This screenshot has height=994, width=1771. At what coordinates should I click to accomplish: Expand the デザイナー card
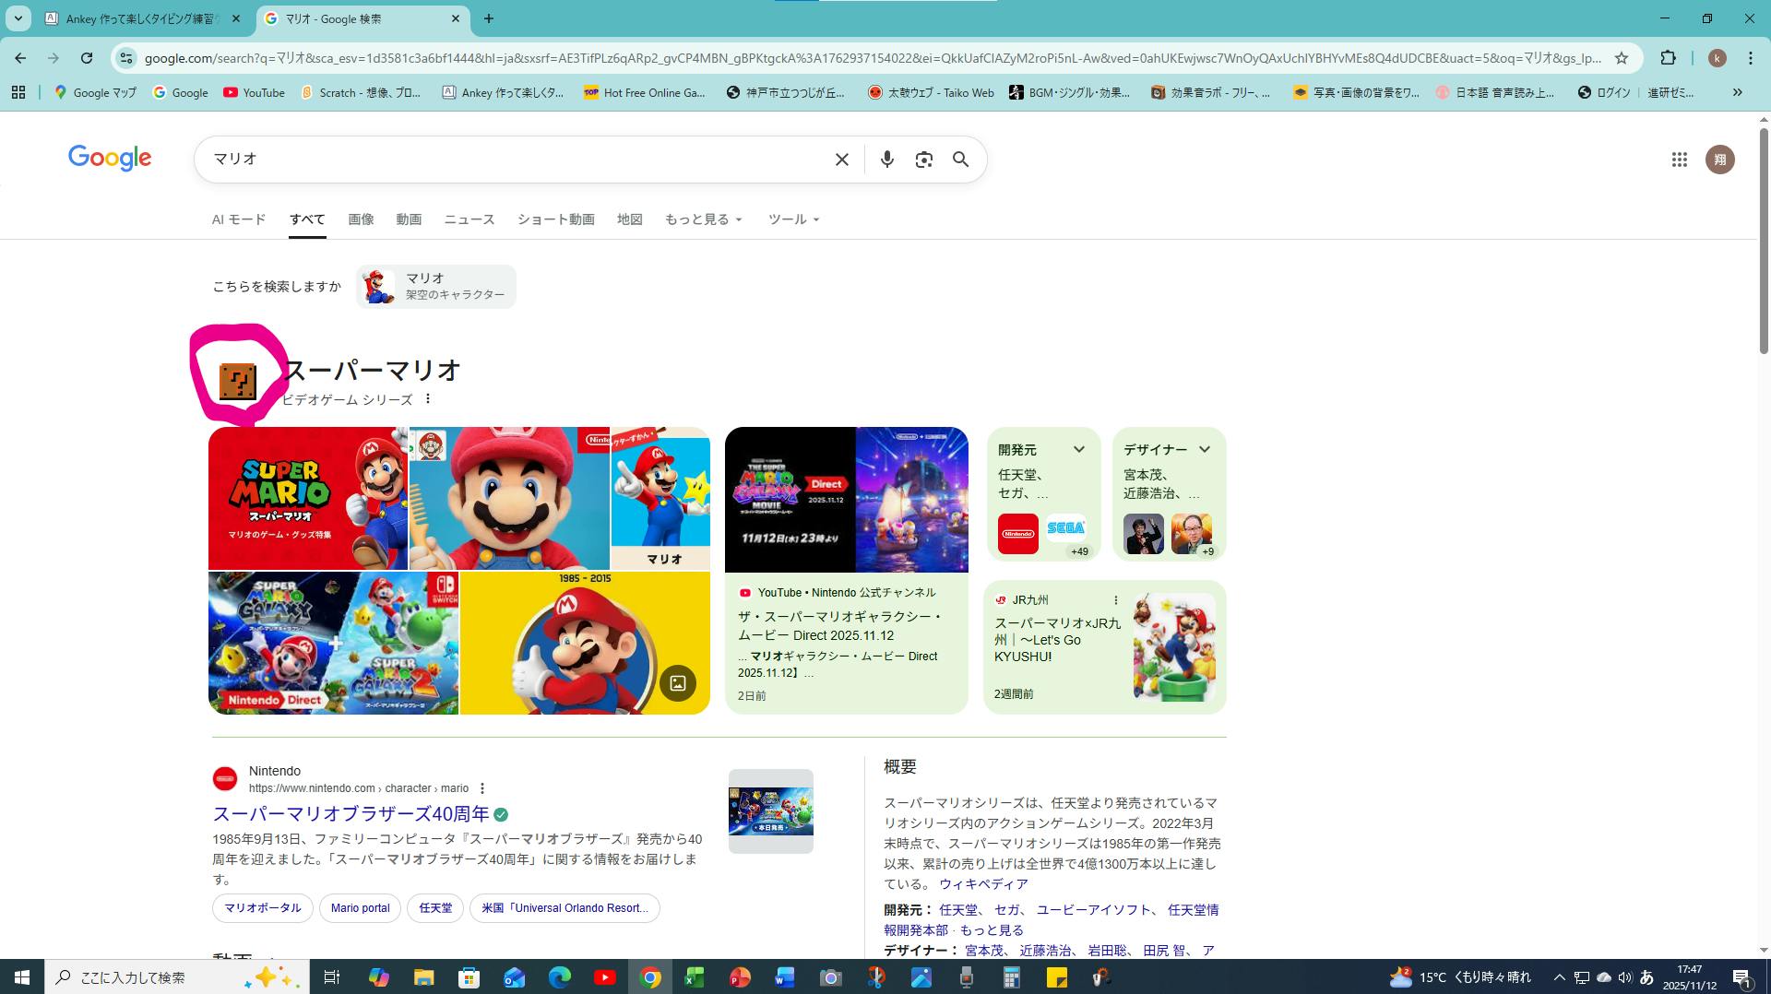click(1204, 449)
